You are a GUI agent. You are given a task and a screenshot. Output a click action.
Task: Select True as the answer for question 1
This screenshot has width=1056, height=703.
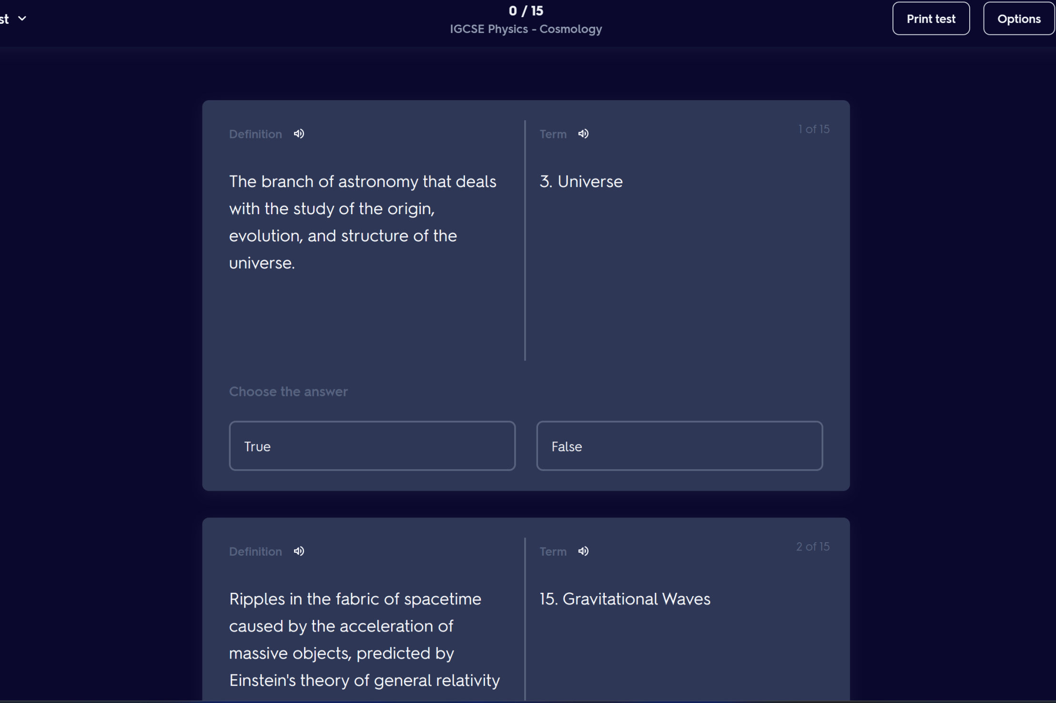click(x=372, y=445)
